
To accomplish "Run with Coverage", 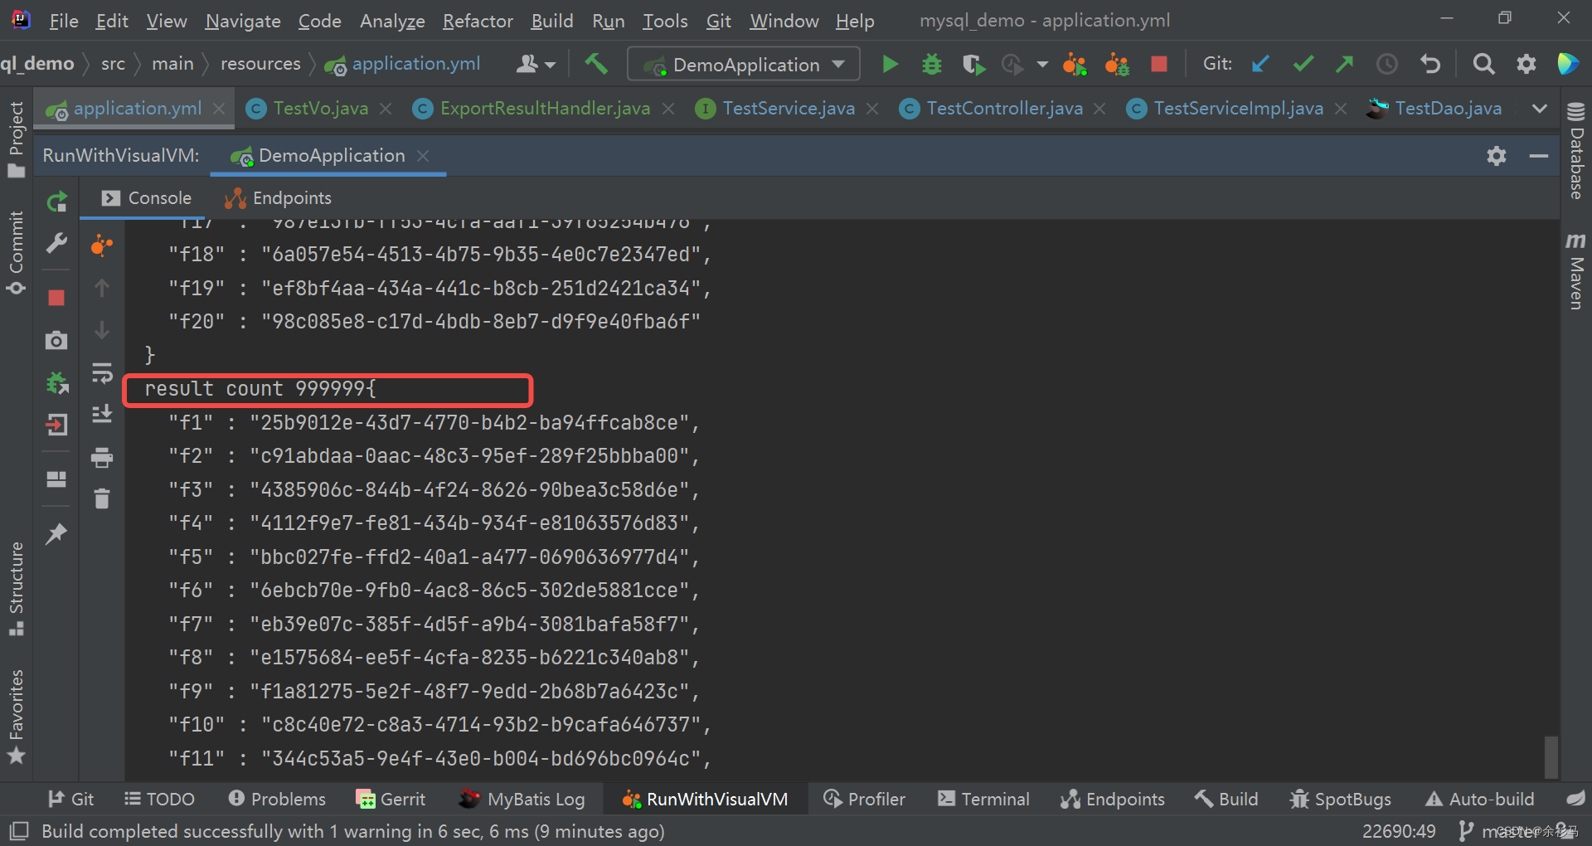I will coord(973,64).
